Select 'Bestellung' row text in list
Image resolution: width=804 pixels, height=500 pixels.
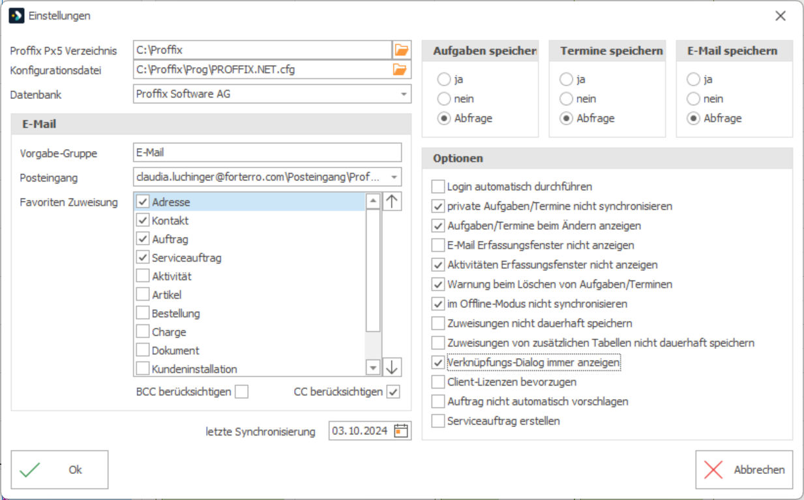pyautogui.click(x=176, y=313)
